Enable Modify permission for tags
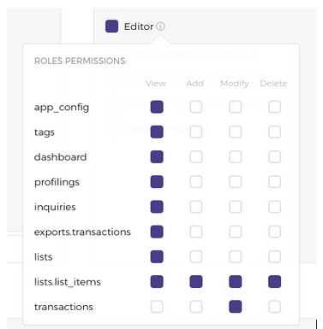The height and width of the screenshot is (329, 323). [236, 132]
